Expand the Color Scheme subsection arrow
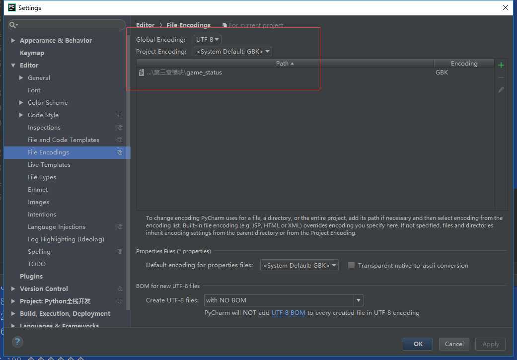 21,102
